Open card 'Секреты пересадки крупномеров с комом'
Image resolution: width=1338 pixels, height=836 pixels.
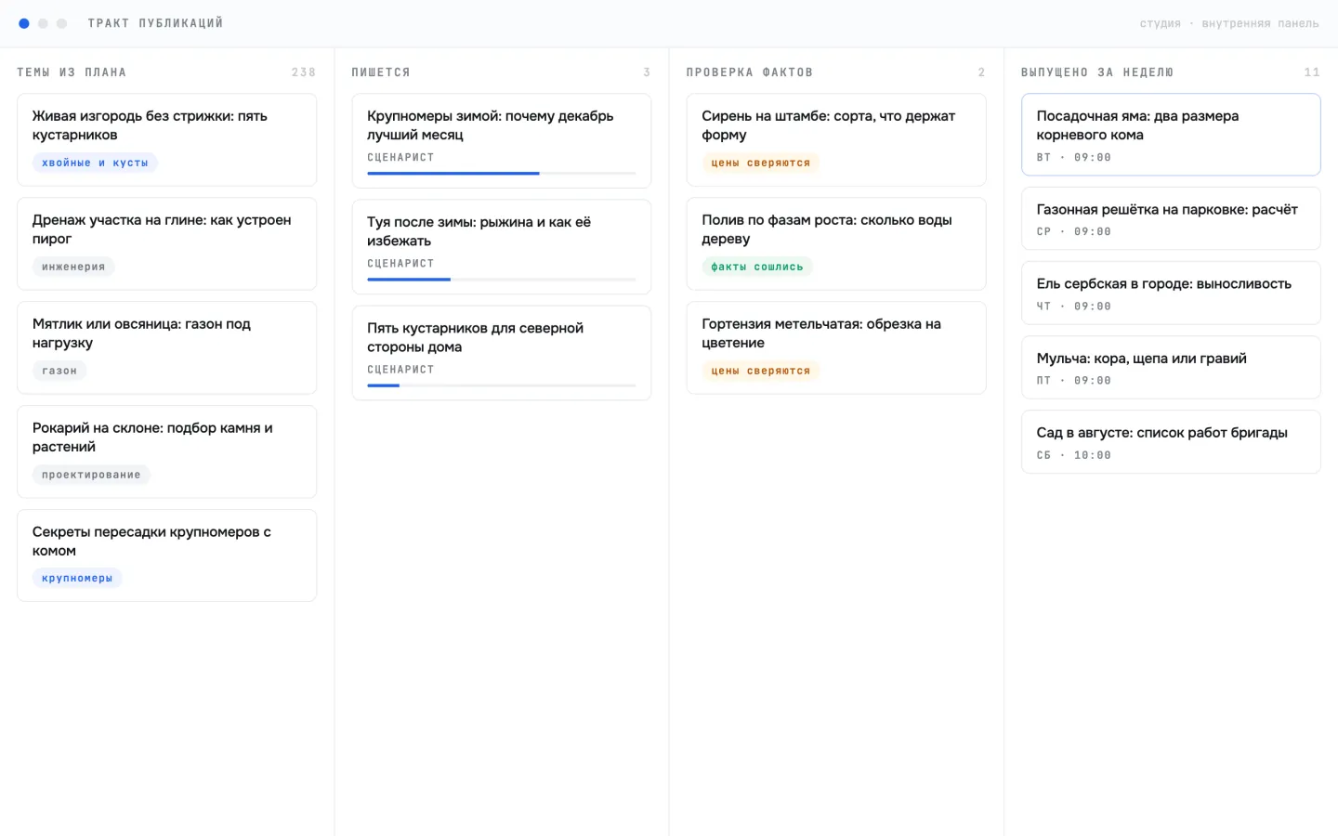pos(167,555)
